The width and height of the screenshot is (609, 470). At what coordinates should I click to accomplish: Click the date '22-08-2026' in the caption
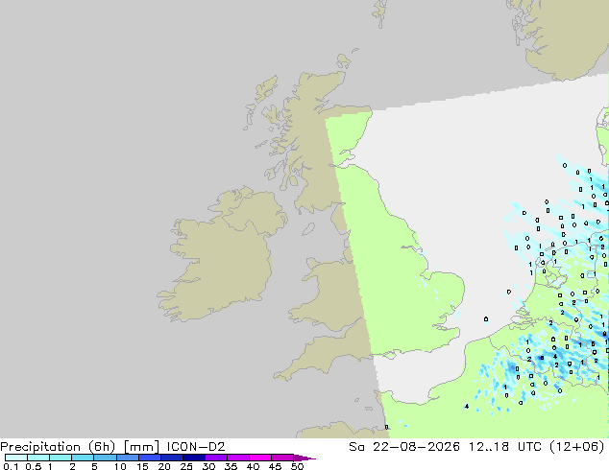click(416, 447)
